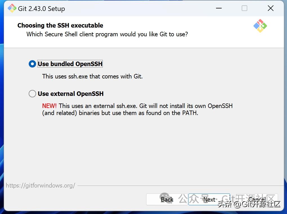Close the Git Setup window
This screenshot has width=287, height=214.
pyautogui.click(x=270, y=8)
